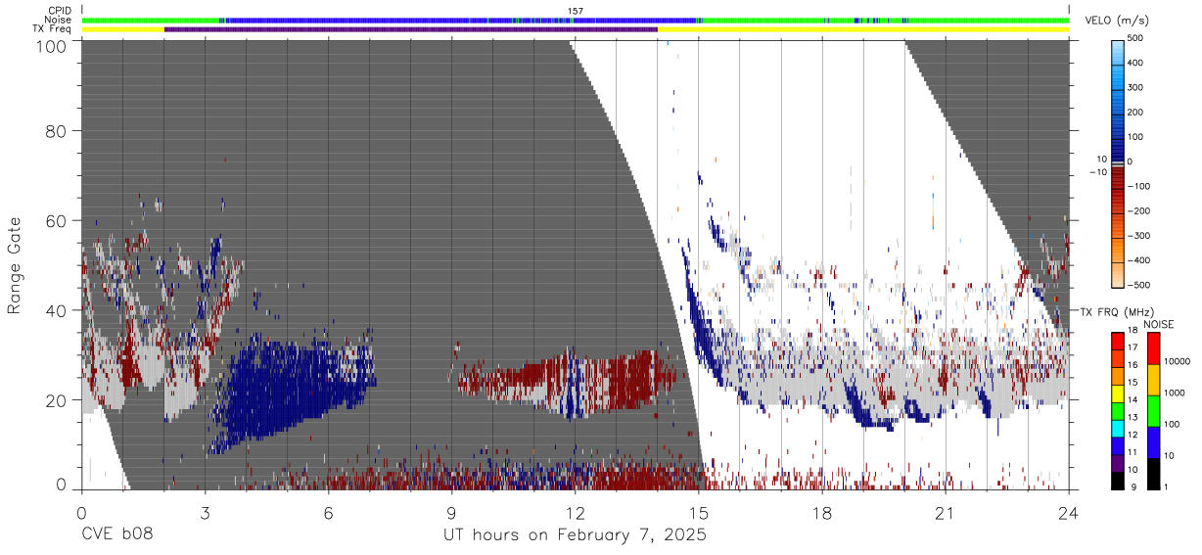Click the 14 label on the TX FRQ legend
The width and height of the screenshot is (1202, 555).
point(1133,401)
